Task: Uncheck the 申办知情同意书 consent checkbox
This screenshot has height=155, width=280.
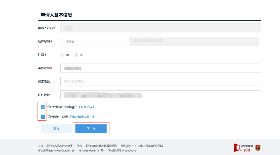Action: coord(42,117)
